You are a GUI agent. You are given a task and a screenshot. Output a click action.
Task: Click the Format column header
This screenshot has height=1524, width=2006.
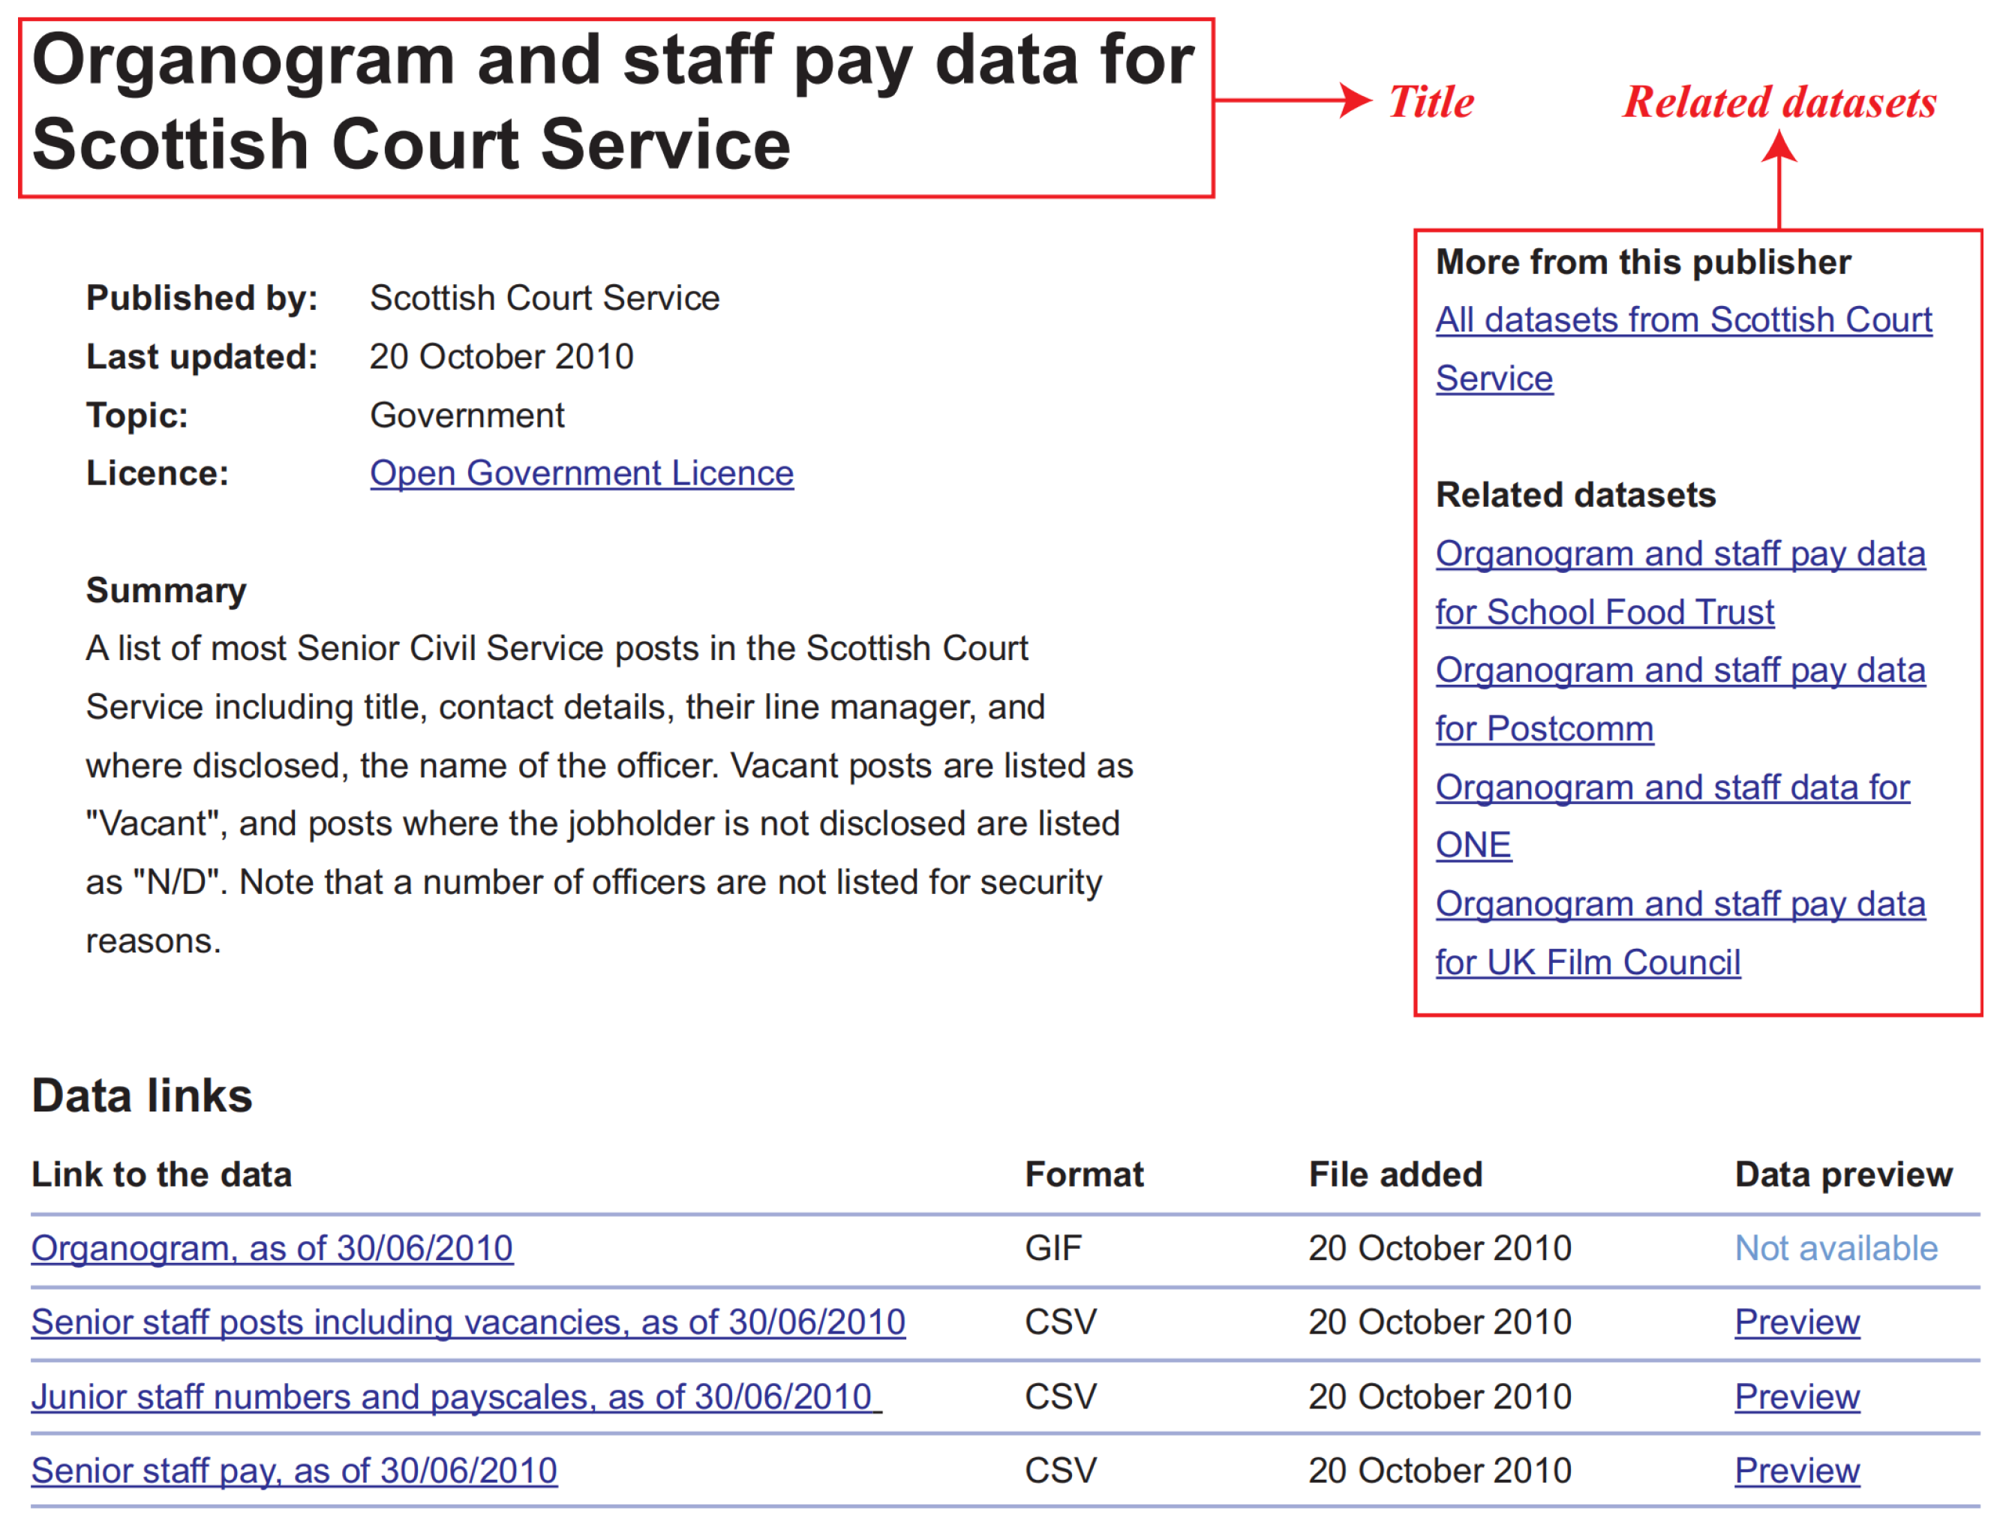coord(1084,1174)
